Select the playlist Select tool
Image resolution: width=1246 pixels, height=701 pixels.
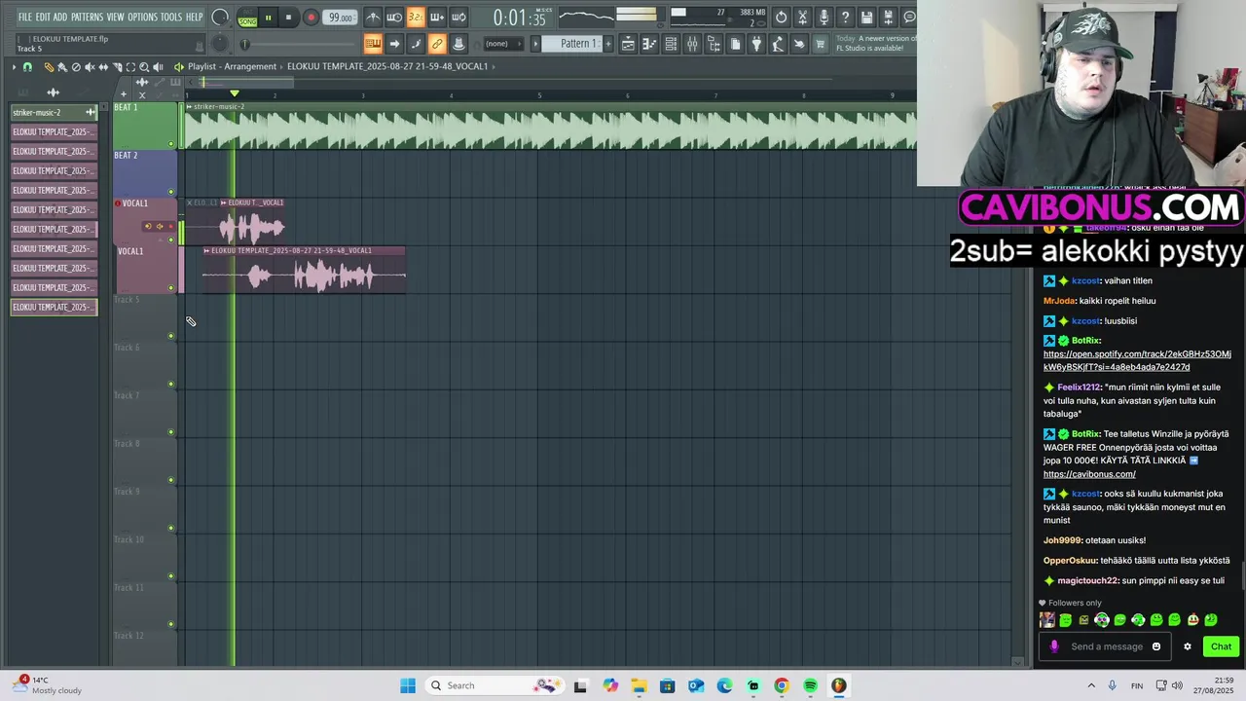(x=130, y=66)
